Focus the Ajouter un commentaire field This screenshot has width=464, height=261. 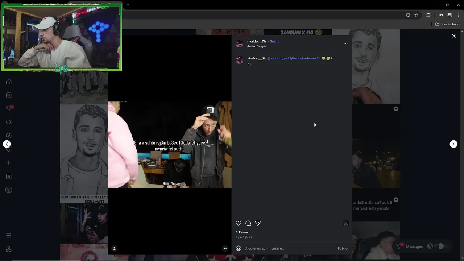(290, 248)
